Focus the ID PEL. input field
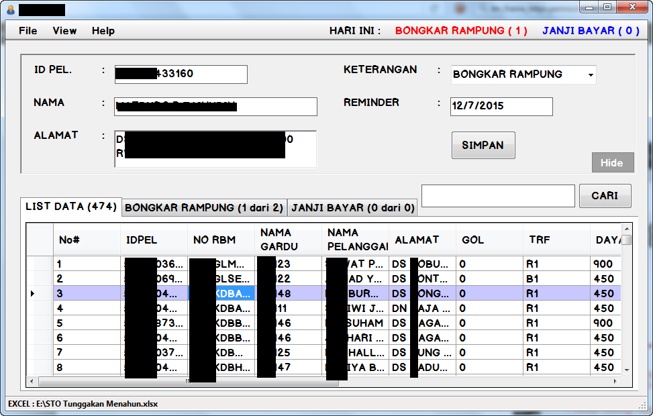This screenshot has height=416, width=653. 181,74
